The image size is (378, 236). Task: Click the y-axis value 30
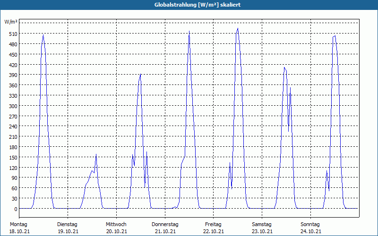15,199
